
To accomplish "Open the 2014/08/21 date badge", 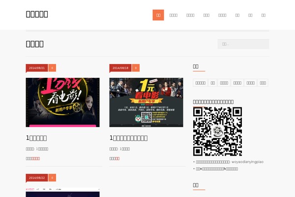I will point(37,68).
